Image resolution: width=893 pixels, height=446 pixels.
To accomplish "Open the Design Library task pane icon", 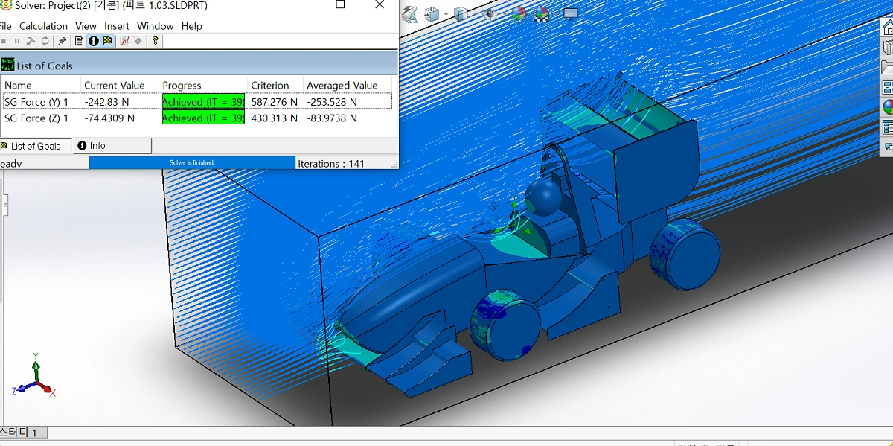I will pos(887,48).
